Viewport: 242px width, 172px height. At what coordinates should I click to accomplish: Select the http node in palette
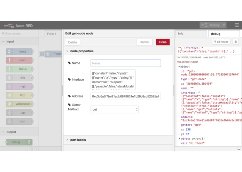click(x=19, y=95)
